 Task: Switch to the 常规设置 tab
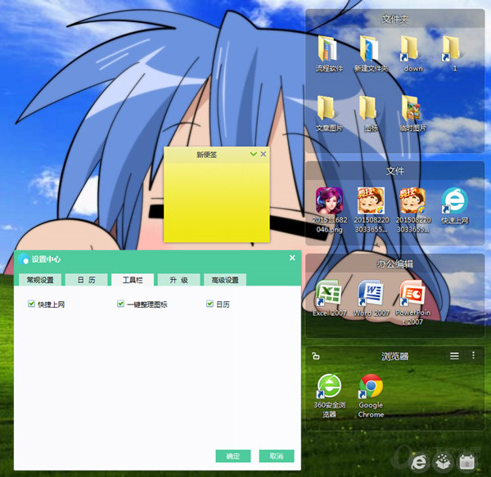pos(40,280)
